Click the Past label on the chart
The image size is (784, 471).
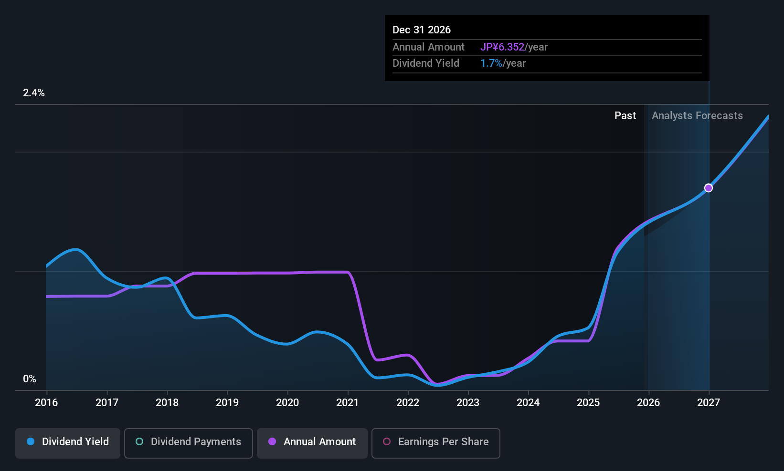click(625, 116)
